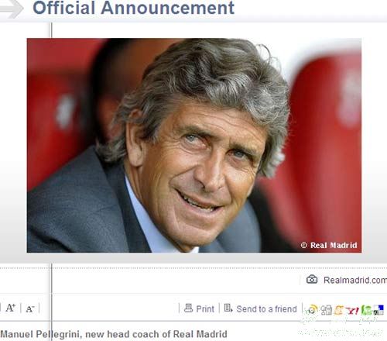The width and height of the screenshot is (387, 341).
Task: Click the orange bookmark share icon
Action: click(x=339, y=310)
